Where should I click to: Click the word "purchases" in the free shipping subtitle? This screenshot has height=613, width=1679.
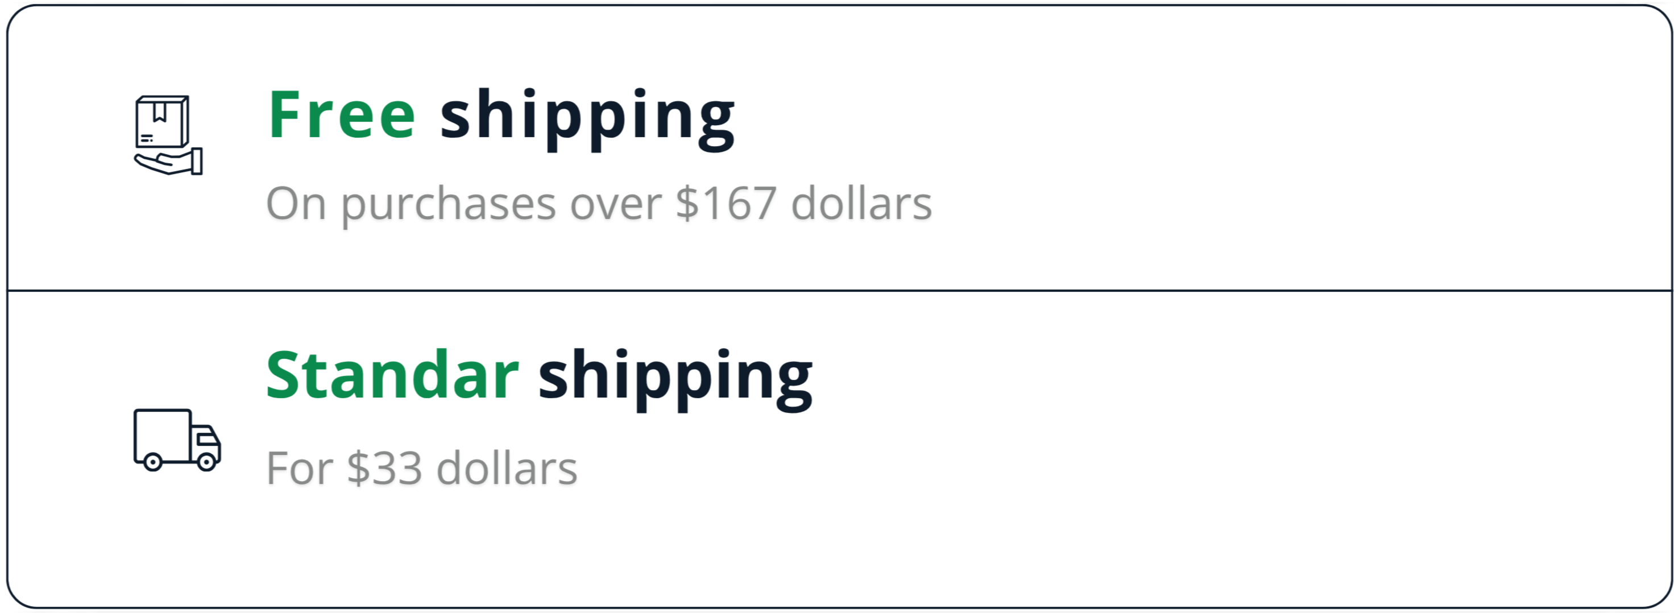pyautogui.click(x=448, y=204)
